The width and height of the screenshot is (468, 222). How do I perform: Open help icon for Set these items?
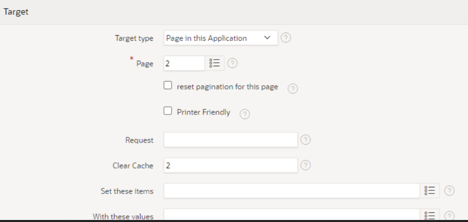[x=450, y=190]
